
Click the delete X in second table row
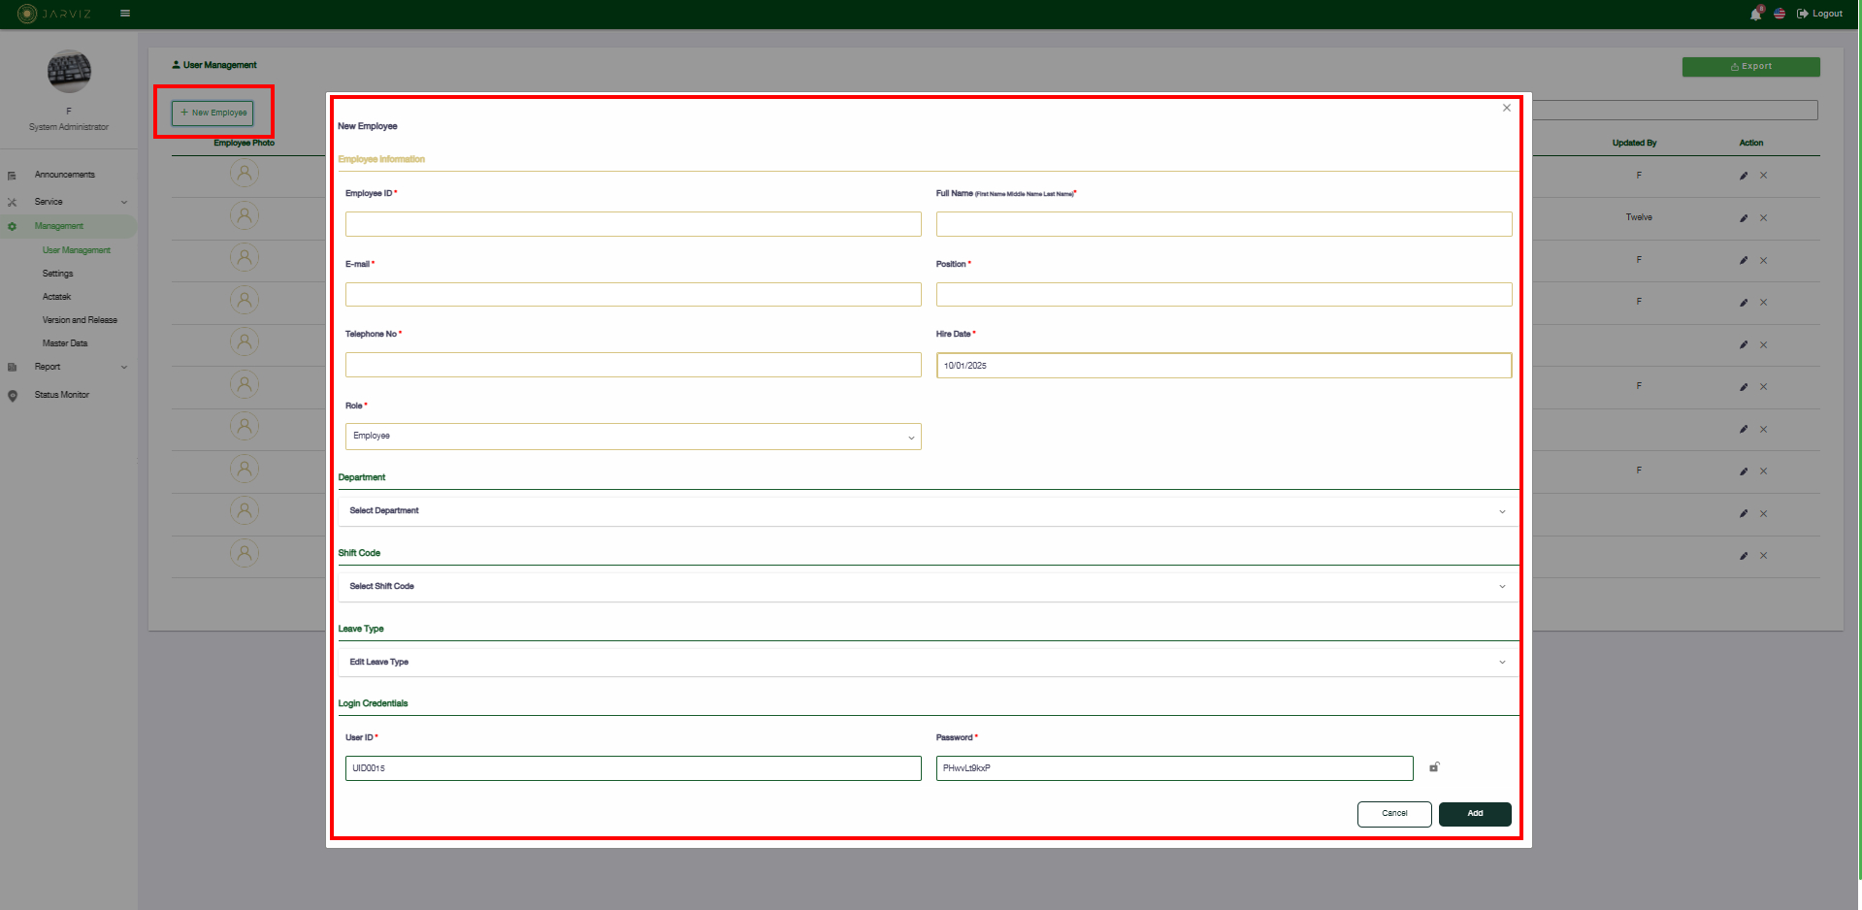click(x=1763, y=218)
